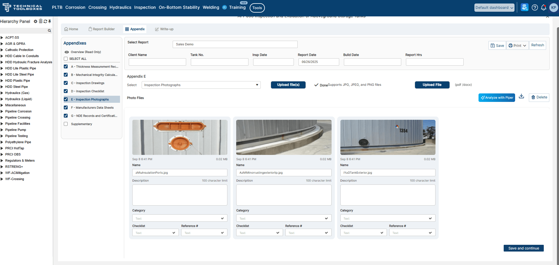
Task: Open the AI assistant robot icon
Action: pos(524,8)
